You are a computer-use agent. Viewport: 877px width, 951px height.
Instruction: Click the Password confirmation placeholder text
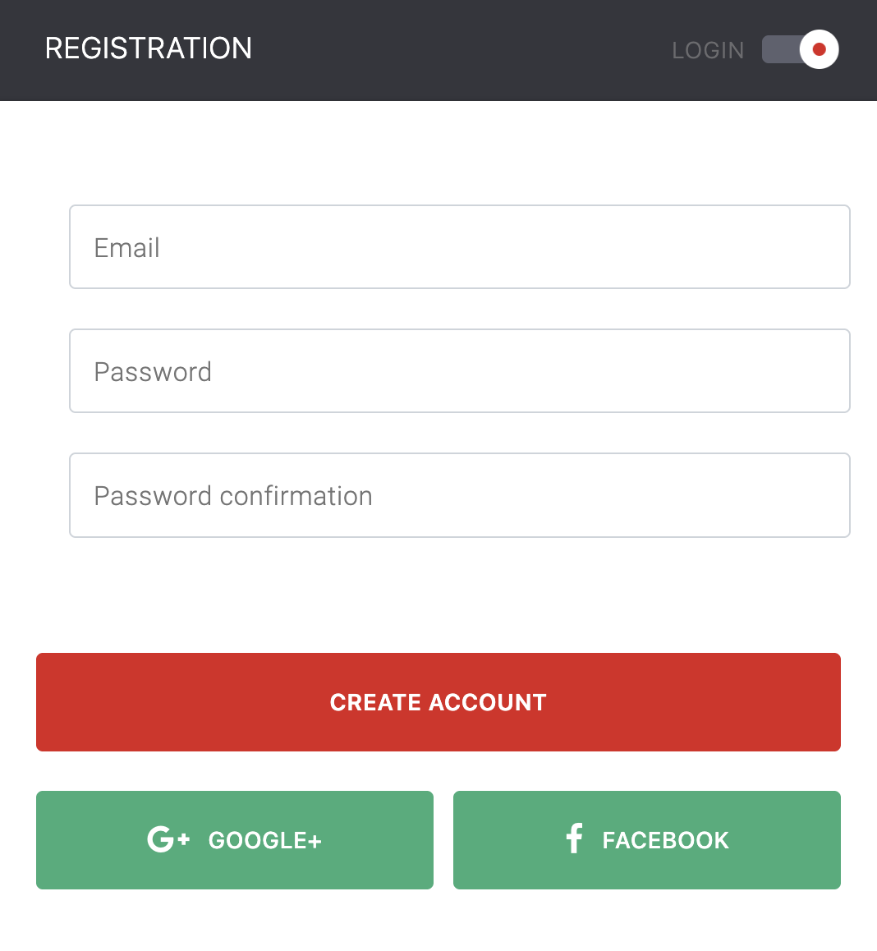233,495
